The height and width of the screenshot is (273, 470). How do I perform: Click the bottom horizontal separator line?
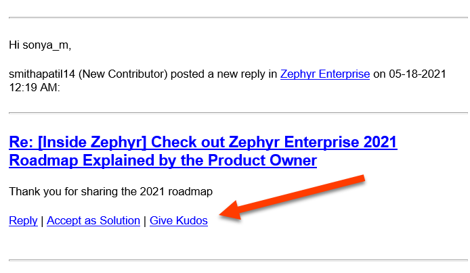point(238,259)
